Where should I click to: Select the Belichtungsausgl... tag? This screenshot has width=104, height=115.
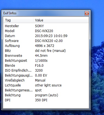coord(19,75)
